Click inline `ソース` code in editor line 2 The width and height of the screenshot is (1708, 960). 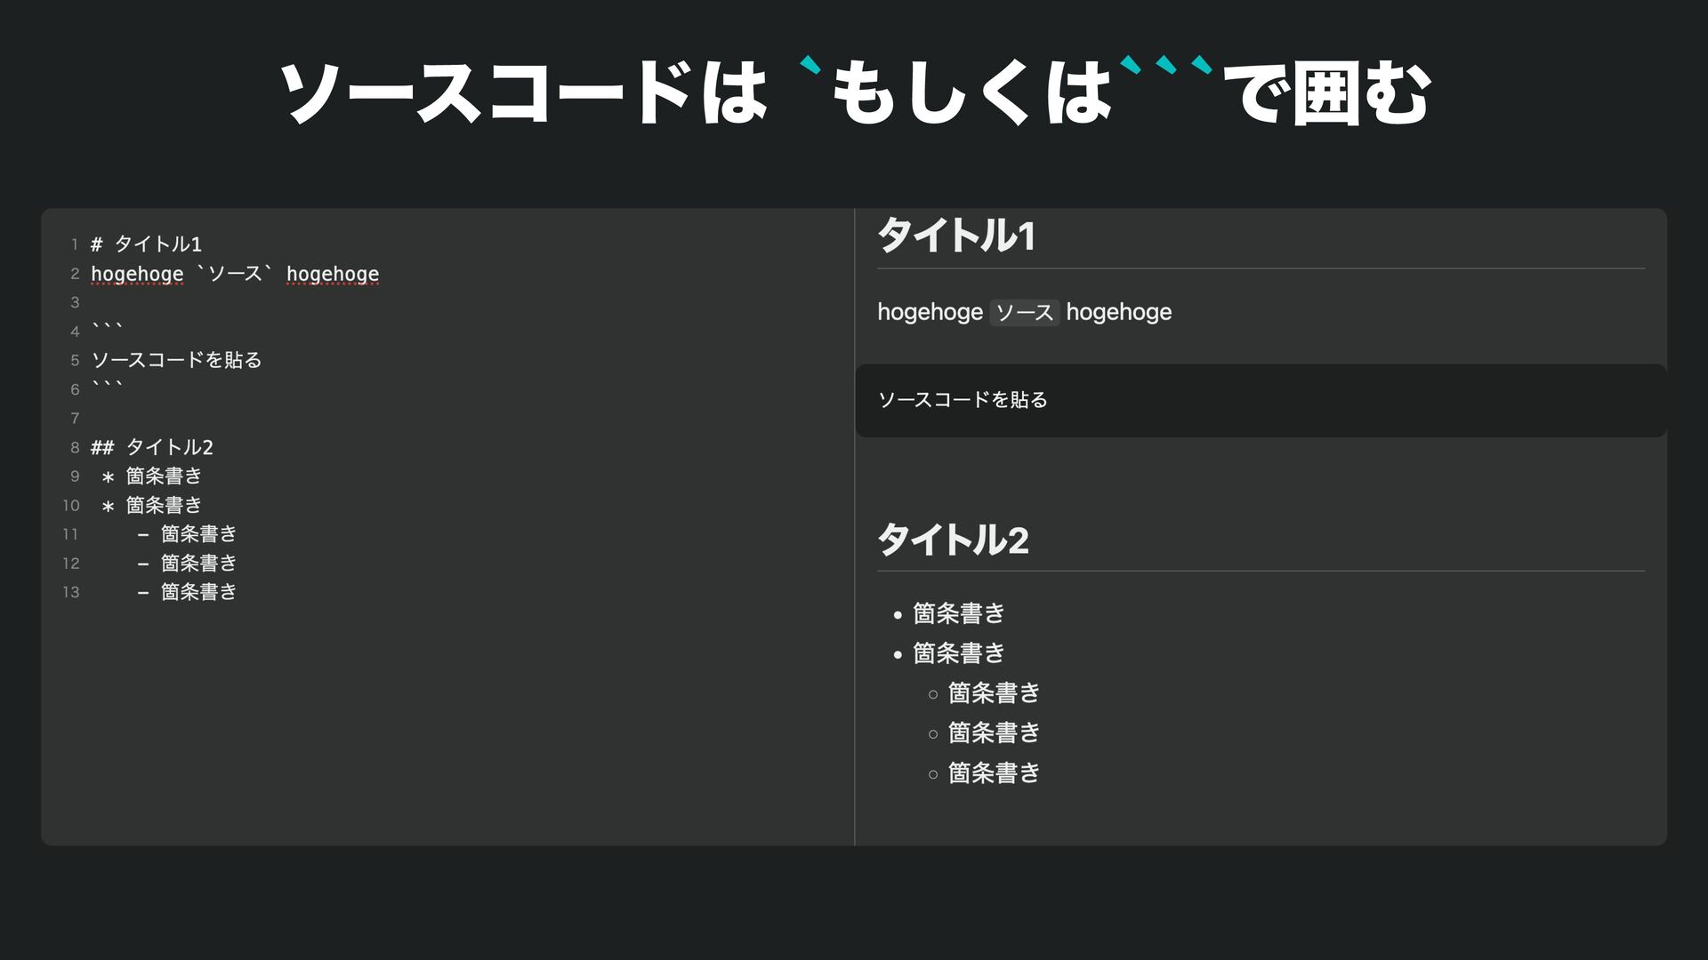(x=234, y=274)
